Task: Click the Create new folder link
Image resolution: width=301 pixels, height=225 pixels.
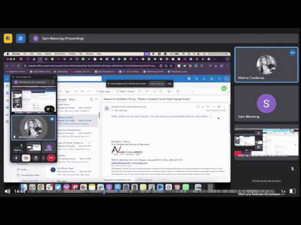Action: pyautogui.click(x=29, y=180)
